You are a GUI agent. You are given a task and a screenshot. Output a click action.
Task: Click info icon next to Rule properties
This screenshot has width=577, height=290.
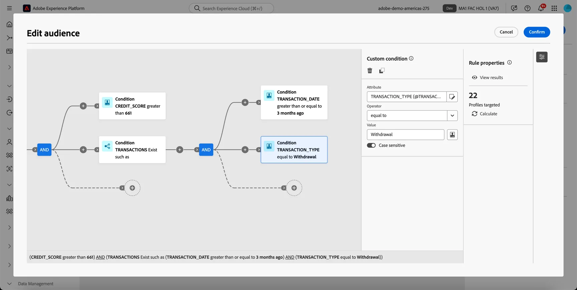(510, 62)
